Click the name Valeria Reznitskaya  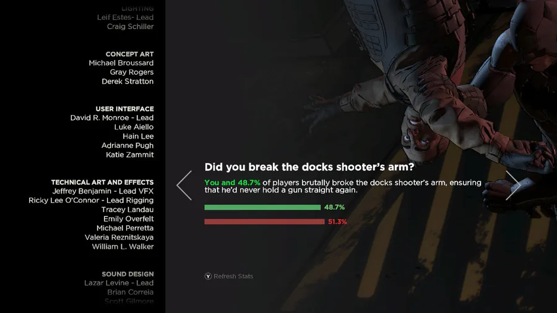tap(119, 238)
